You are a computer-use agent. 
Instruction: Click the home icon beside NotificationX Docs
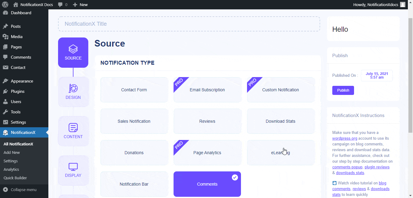tap(16, 5)
